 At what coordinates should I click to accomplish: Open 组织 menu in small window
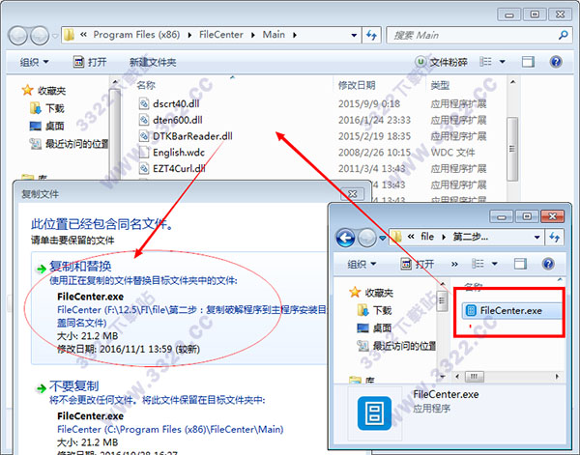click(x=362, y=264)
